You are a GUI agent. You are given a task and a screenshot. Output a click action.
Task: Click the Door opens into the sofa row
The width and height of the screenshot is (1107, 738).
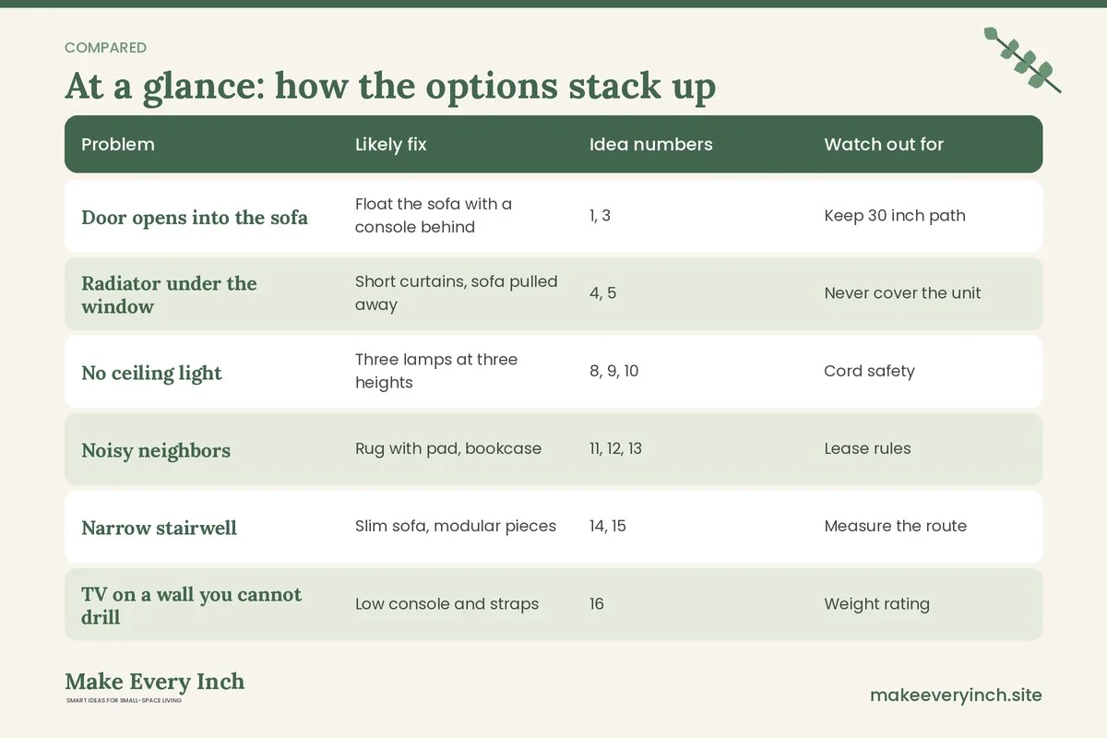[x=553, y=216]
